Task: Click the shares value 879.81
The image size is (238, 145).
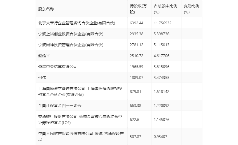Action: 136,92
